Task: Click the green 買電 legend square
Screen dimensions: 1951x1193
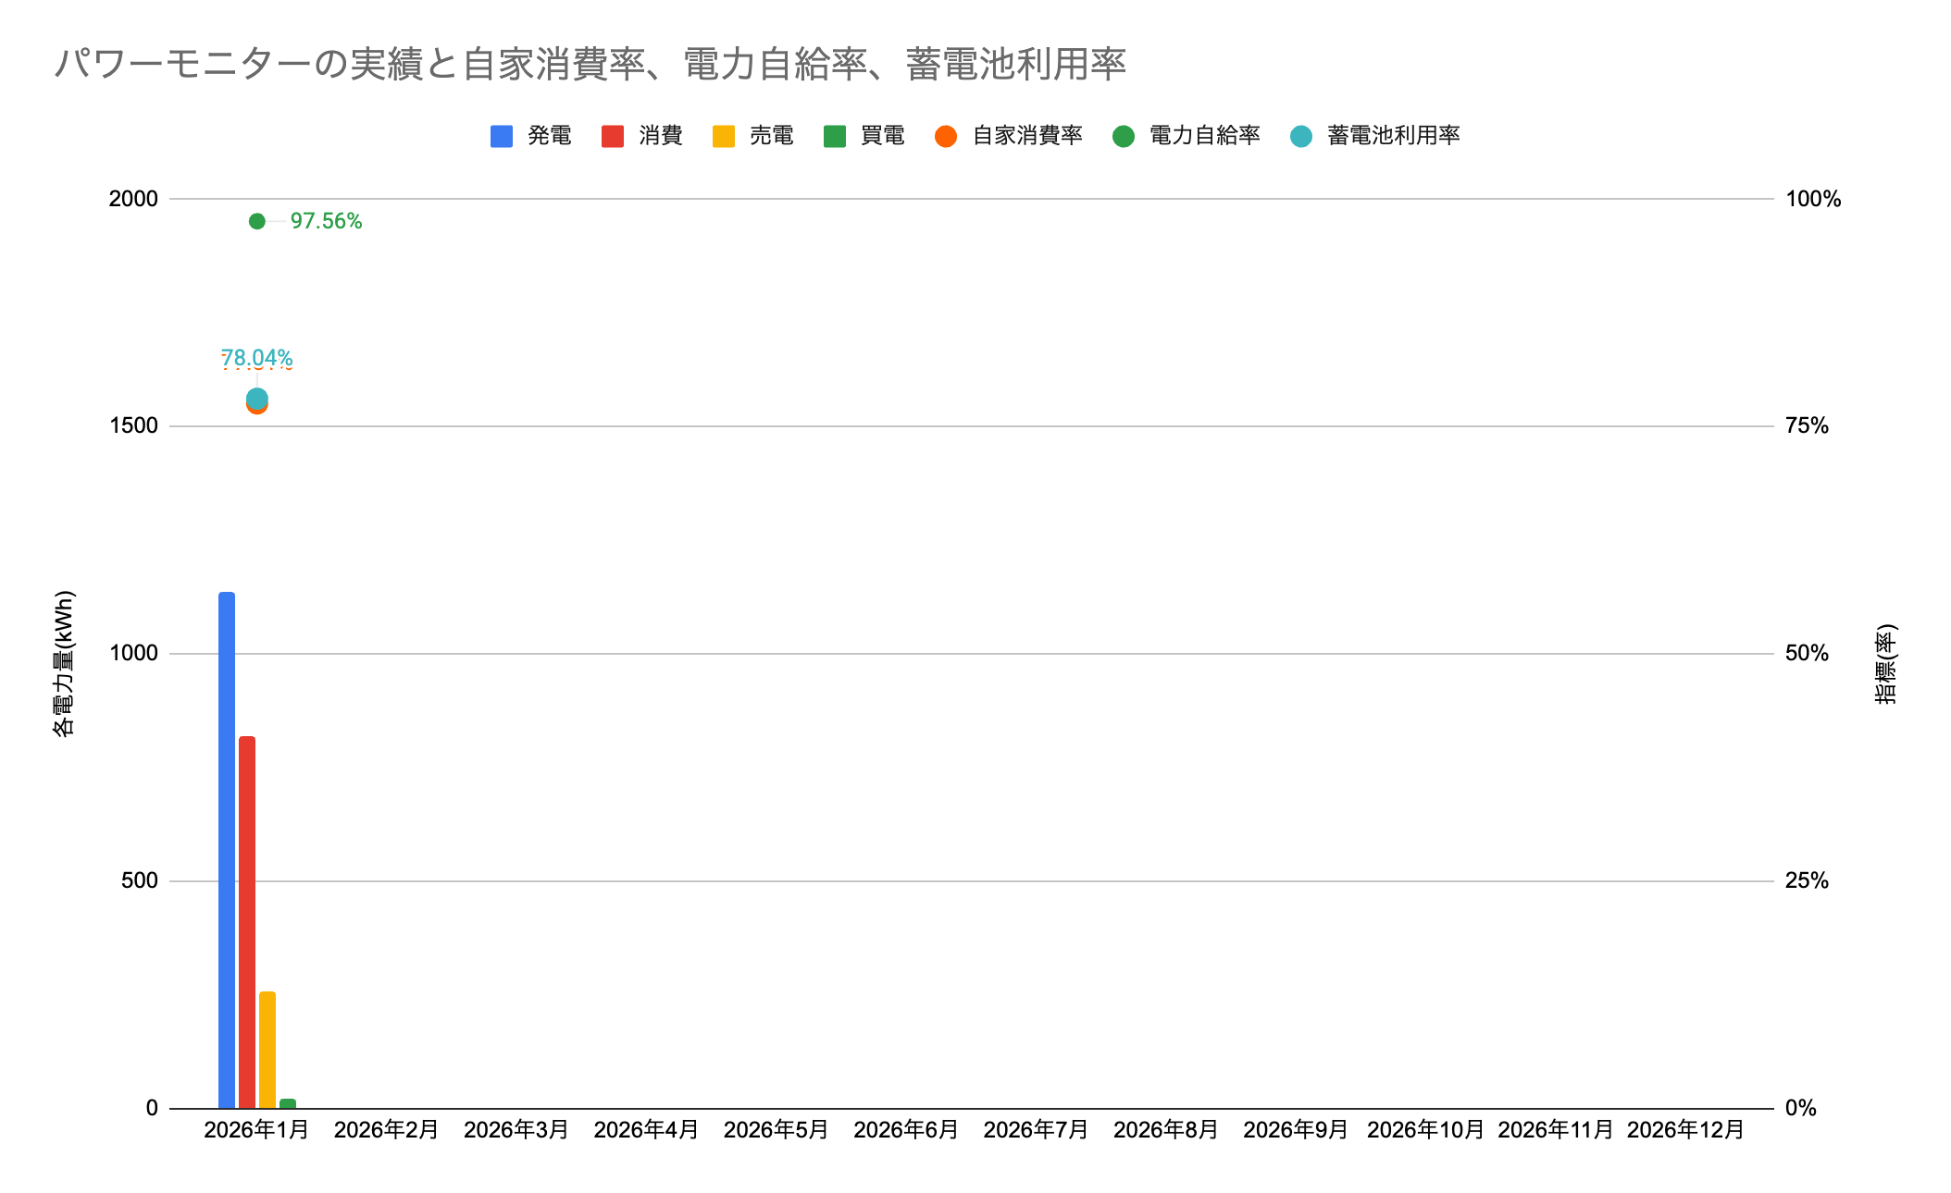Action: click(834, 136)
